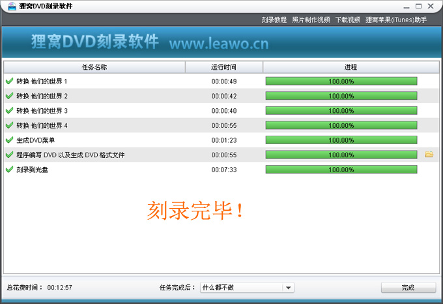
Task: Click the run time 00:00:40
Action: [224, 111]
